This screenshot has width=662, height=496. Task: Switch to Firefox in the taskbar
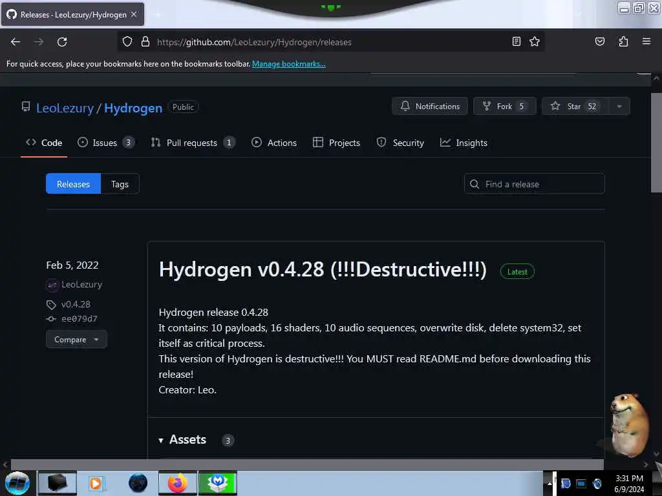[178, 483]
